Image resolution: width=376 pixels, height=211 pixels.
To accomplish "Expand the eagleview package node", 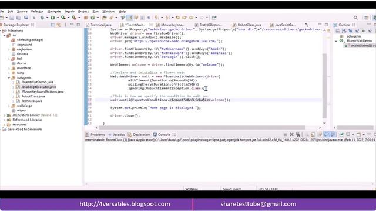I will click(x=9, y=49).
